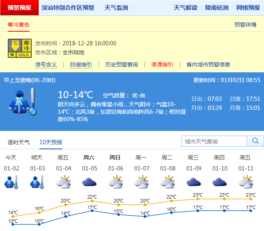Open the 天气监测 tab

pos(116,8)
